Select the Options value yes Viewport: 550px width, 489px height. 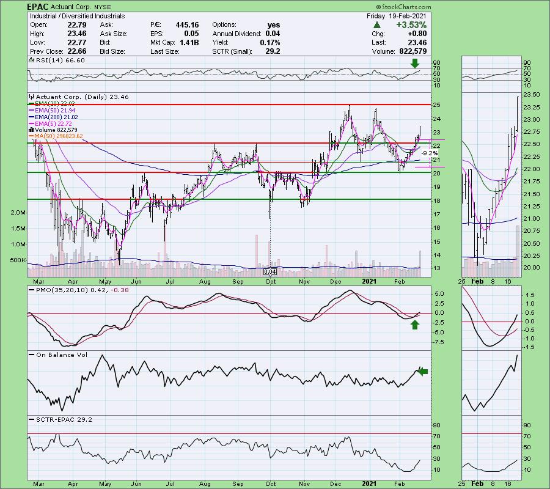[274, 25]
